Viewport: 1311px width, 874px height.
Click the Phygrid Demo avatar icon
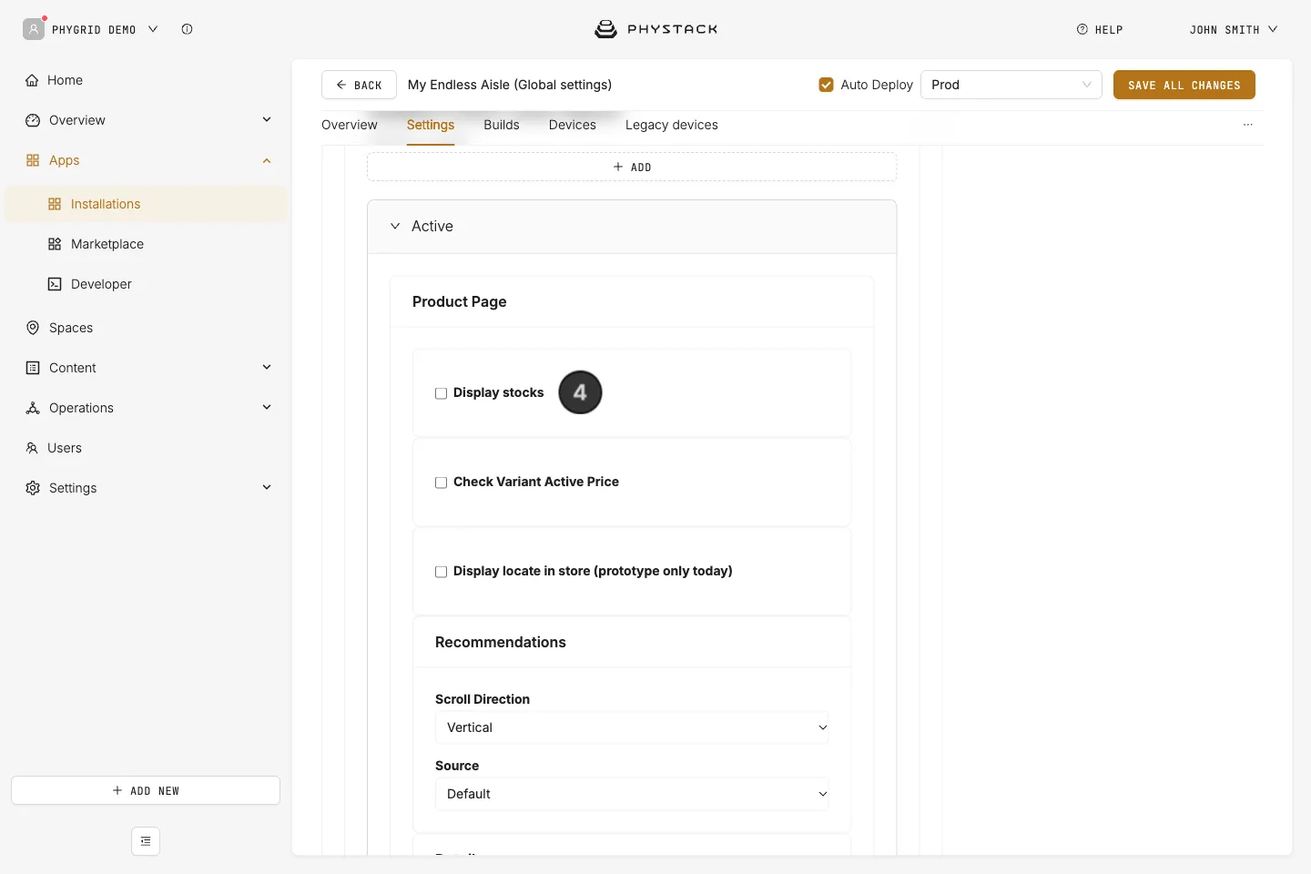pyautogui.click(x=34, y=29)
